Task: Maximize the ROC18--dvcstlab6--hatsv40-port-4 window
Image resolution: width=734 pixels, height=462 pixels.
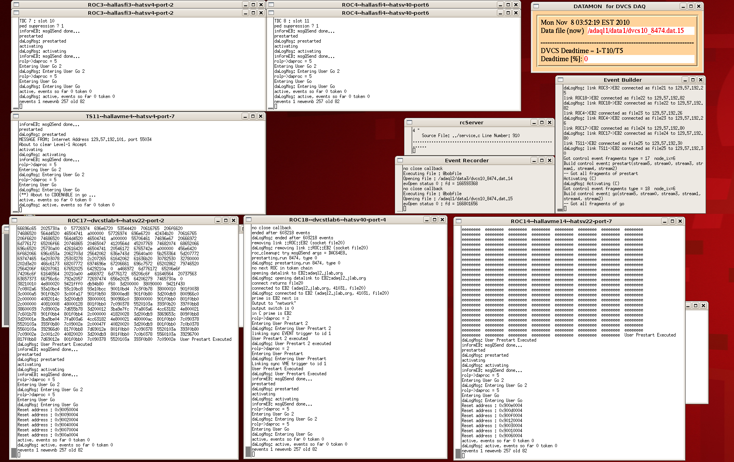Action: coord(435,220)
